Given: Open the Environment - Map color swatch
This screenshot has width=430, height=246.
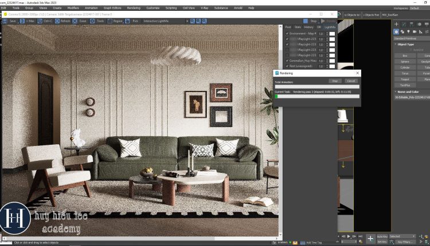Looking at the screenshot, I should pyautogui.click(x=332, y=34).
